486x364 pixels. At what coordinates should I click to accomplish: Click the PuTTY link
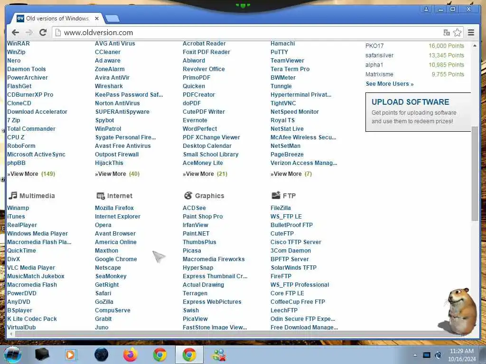(279, 52)
